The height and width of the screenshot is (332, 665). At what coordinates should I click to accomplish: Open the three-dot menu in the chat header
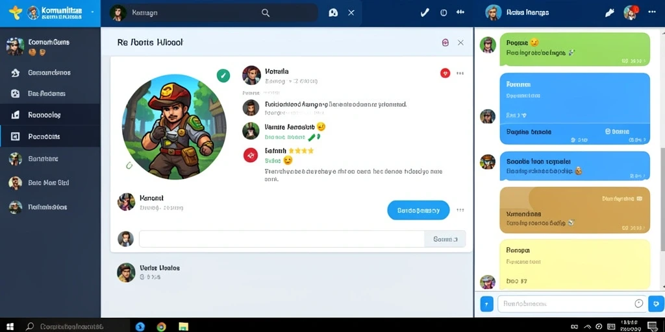(x=652, y=12)
